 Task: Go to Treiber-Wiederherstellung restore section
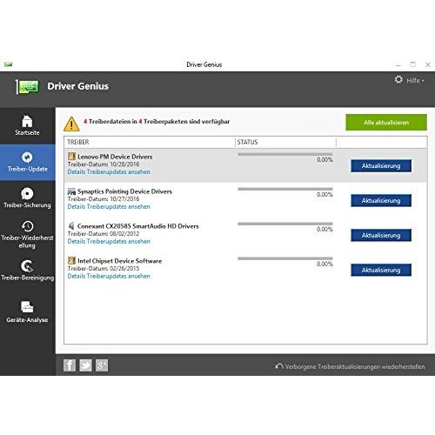click(27, 234)
